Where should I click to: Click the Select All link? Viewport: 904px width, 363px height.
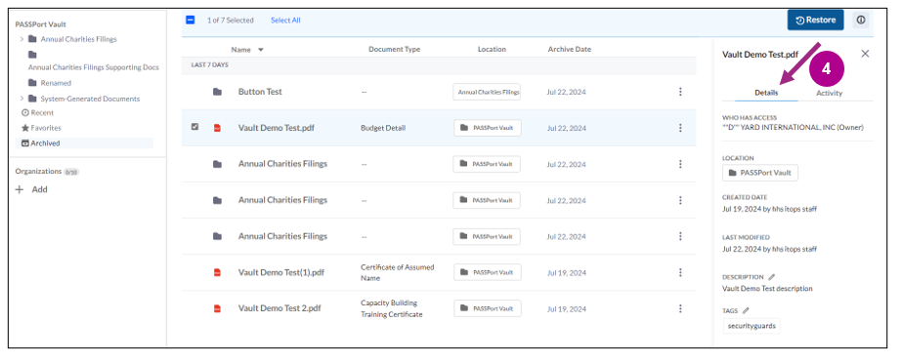[x=285, y=20]
